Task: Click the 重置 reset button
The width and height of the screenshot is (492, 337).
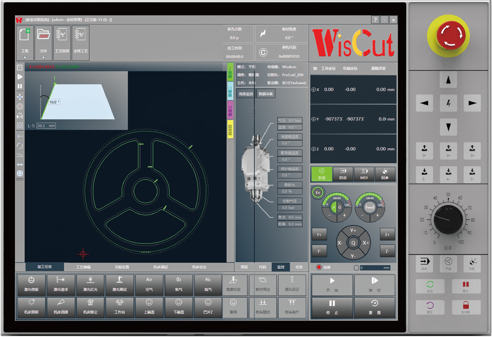Action: pyautogui.click(x=375, y=308)
